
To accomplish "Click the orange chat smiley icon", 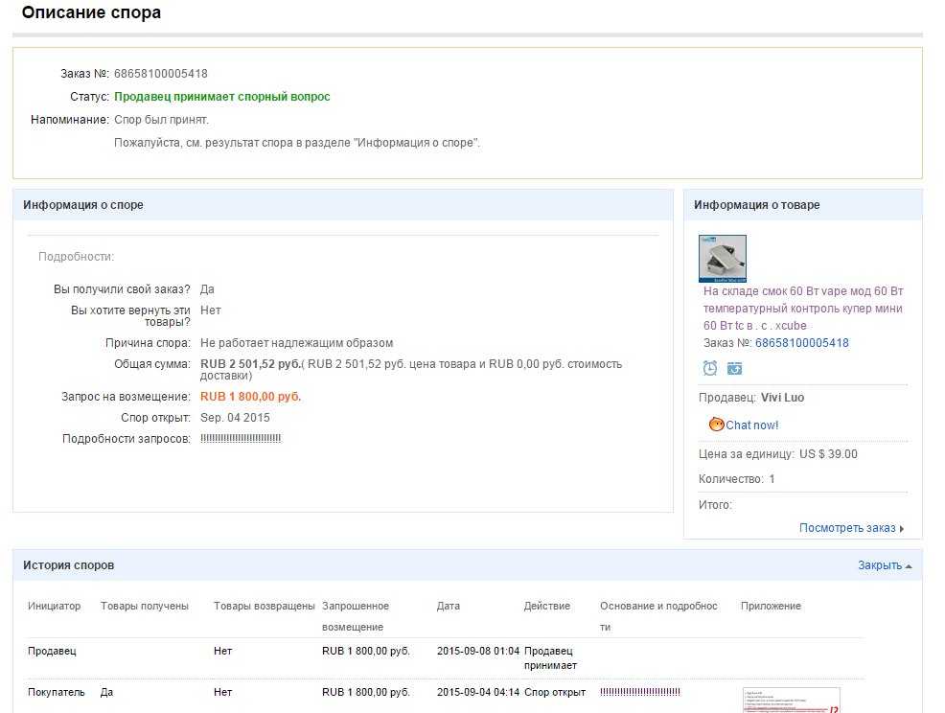I will 716,425.
